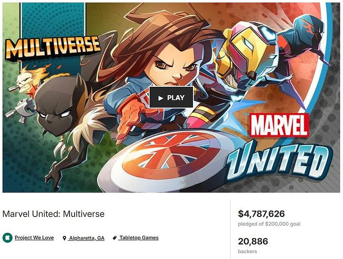Click the Marvel United: Multiverse project title
Viewport: 343px width, 259px height.
click(x=54, y=214)
